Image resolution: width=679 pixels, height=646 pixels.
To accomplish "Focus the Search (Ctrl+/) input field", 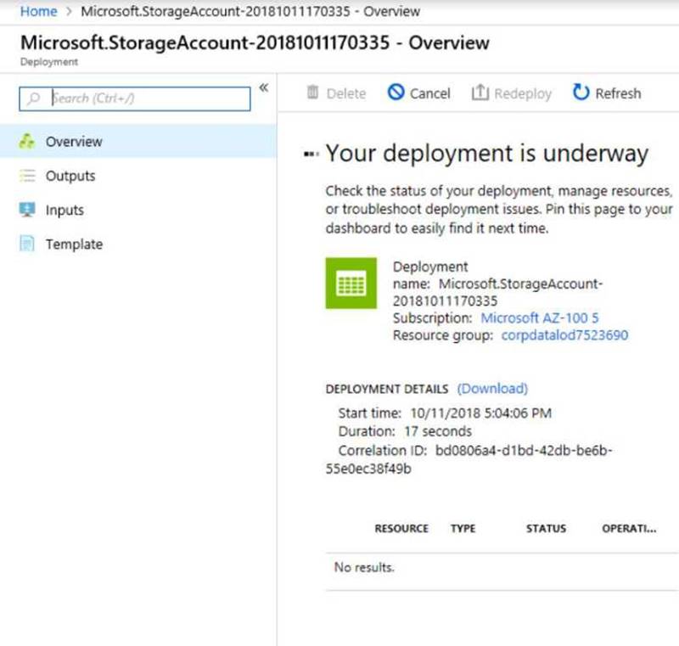I will (135, 98).
